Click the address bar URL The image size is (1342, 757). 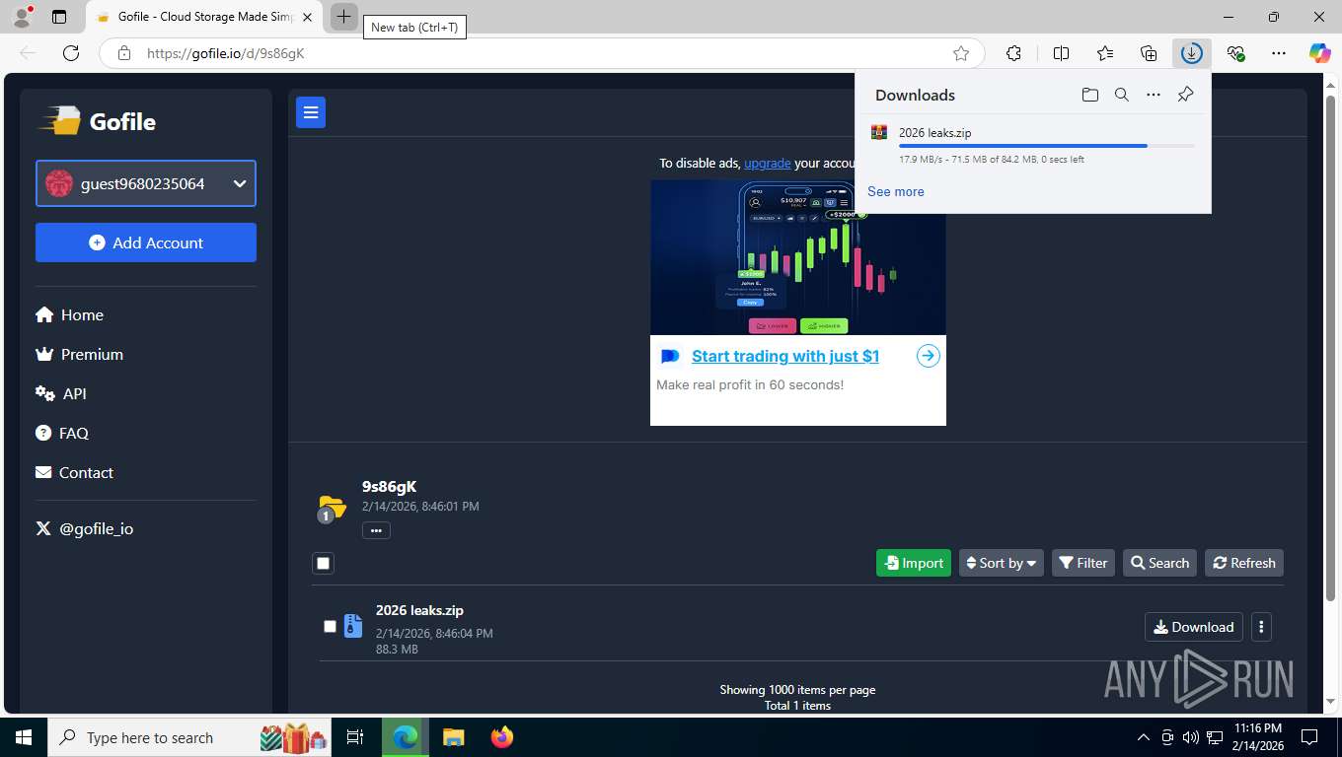click(x=226, y=53)
